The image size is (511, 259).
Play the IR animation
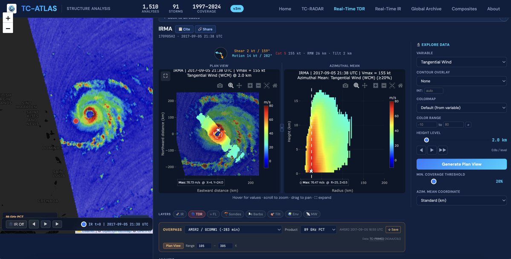pyautogui.click(x=46, y=224)
